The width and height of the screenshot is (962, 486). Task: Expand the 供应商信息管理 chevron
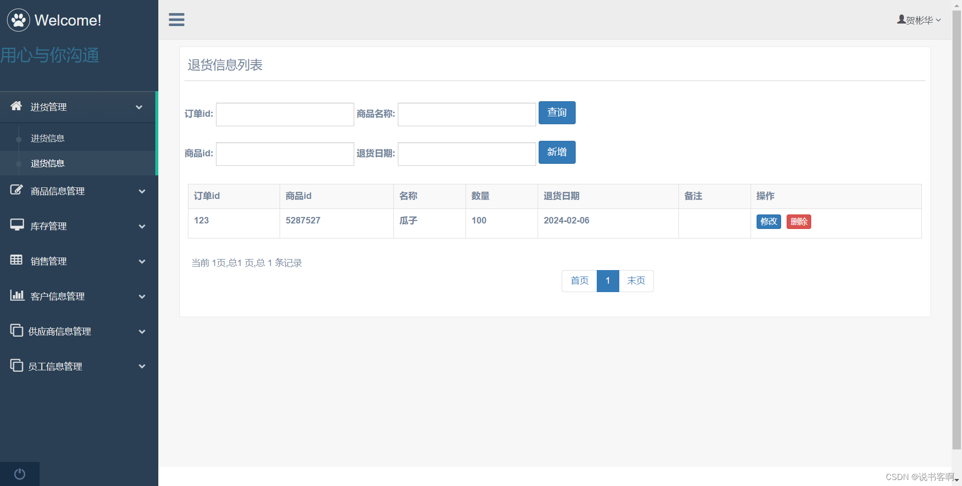[x=142, y=332]
